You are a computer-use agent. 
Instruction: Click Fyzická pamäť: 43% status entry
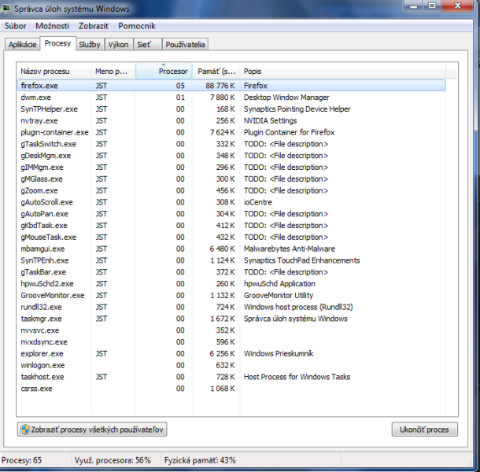(x=200, y=460)
